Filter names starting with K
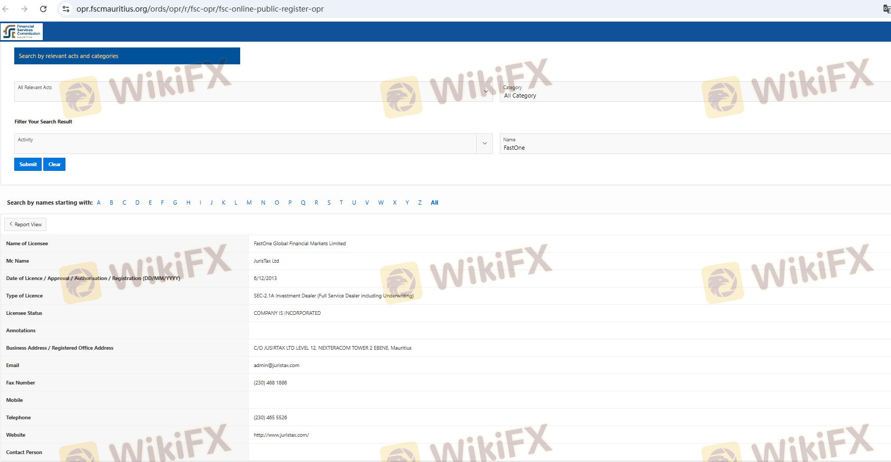 pos(224,203)
